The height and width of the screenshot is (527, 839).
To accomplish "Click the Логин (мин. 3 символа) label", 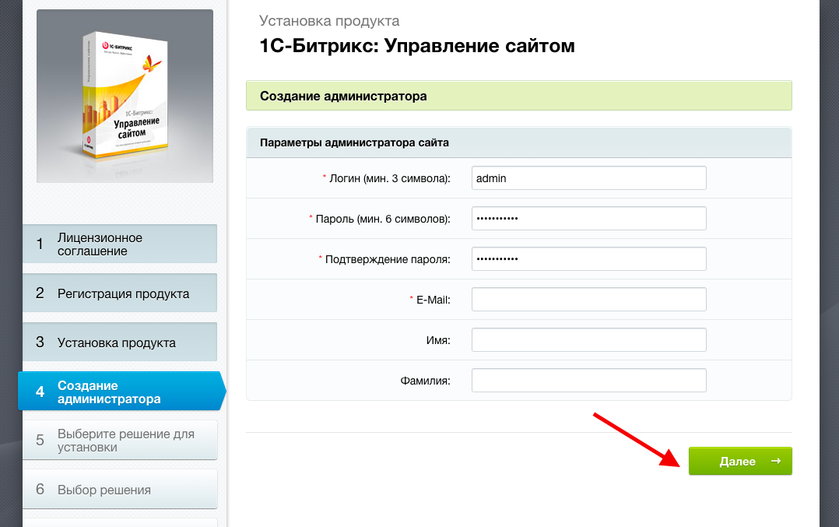I will [389, 179].
